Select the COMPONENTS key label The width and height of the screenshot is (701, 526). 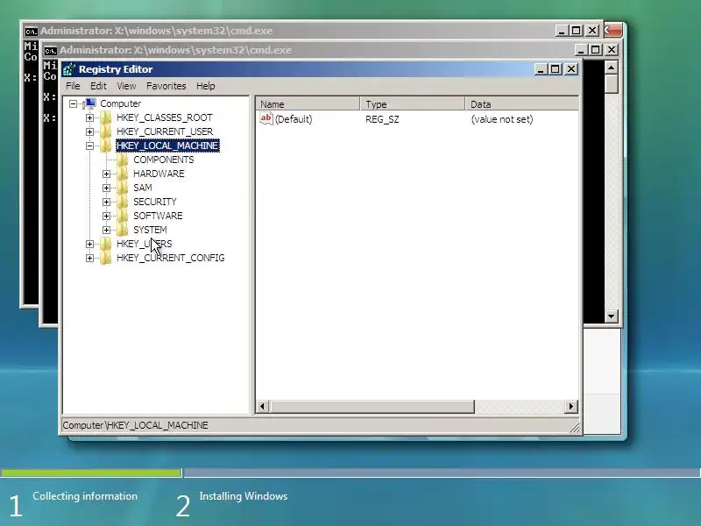164,160
